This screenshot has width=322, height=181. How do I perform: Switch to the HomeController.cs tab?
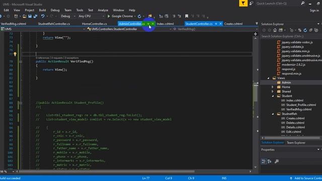95,24
